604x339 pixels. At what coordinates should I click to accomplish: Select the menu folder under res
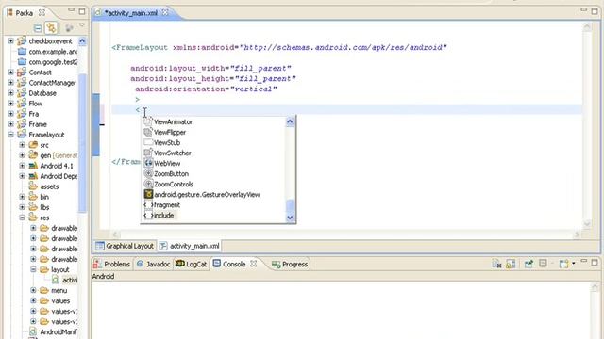pos(59,291)
